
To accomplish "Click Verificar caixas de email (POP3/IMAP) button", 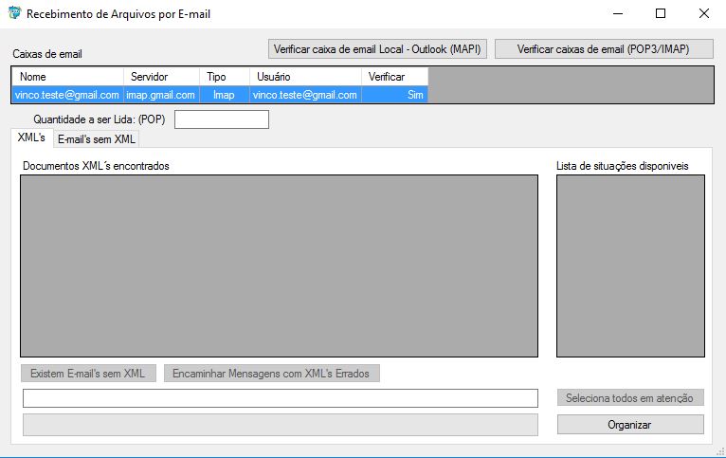I will point(604,49).
